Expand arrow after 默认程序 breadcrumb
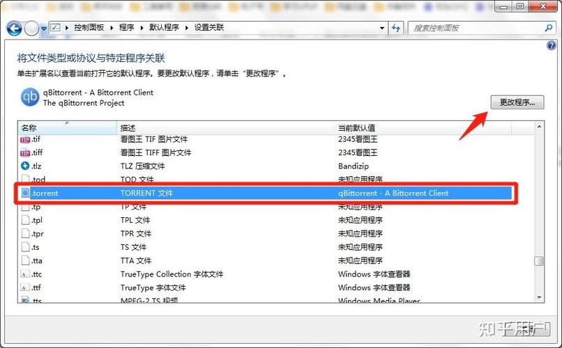Image resolution: width=562 pixels, height=348 pixels. click(x=186, y=28)
